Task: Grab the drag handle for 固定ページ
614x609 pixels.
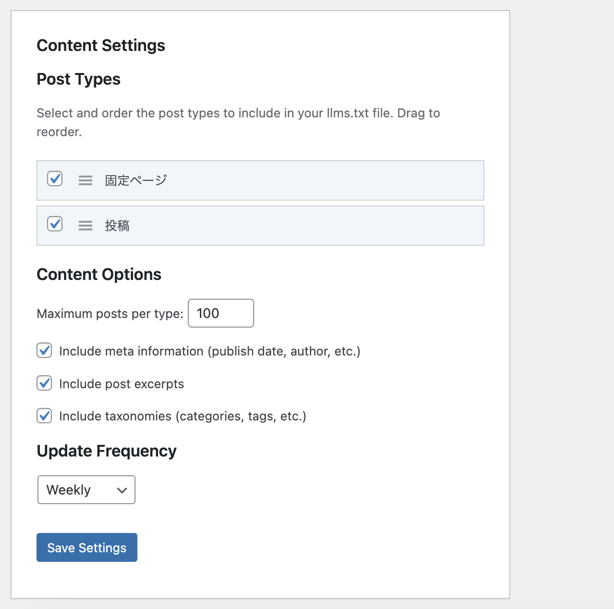Action: (x=86, y=180)
